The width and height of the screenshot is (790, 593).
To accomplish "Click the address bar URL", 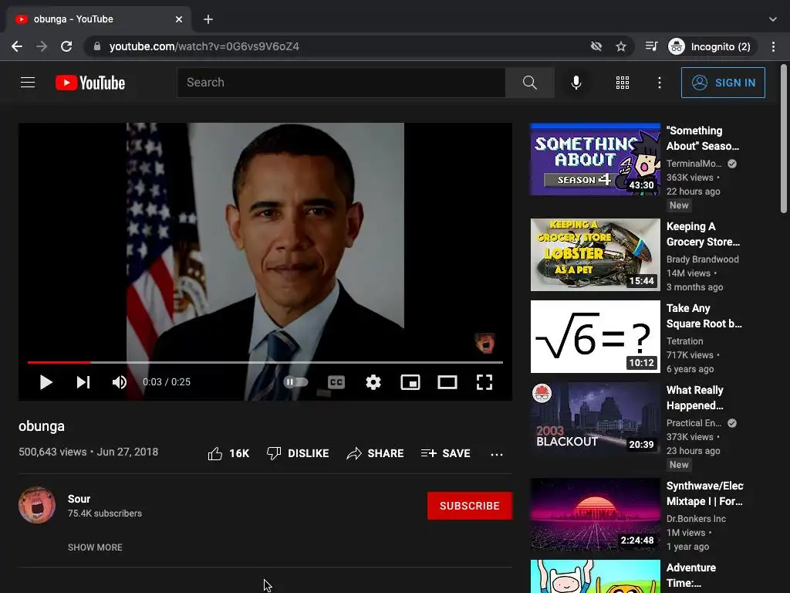I will [x=204, y=46].
